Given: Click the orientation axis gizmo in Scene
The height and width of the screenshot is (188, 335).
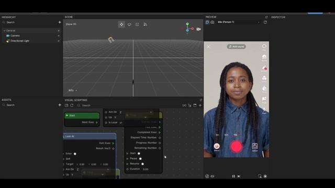Looking at the screenshot, I should [188, 28].
